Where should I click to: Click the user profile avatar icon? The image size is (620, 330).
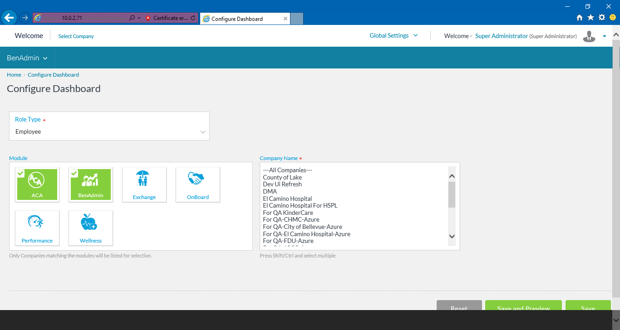[x=589, y=36]
